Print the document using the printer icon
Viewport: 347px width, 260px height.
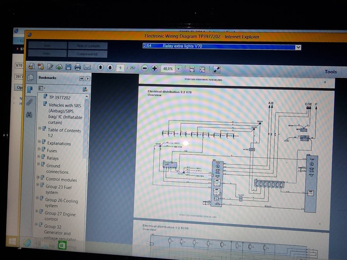(77, 67)
